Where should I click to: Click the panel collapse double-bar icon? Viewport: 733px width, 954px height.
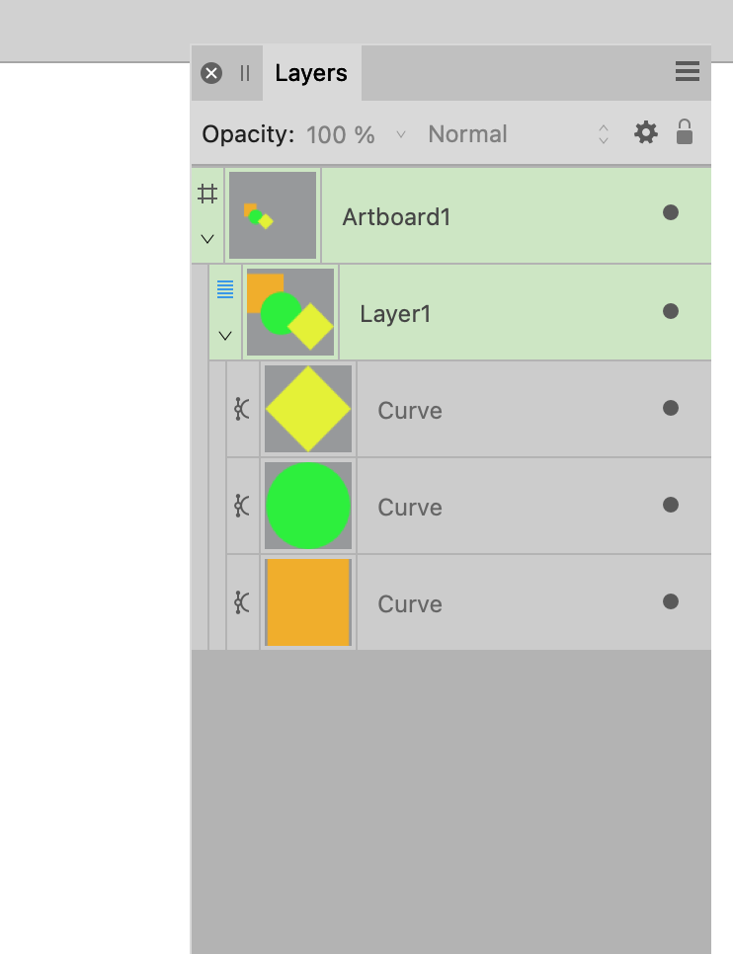245,73
